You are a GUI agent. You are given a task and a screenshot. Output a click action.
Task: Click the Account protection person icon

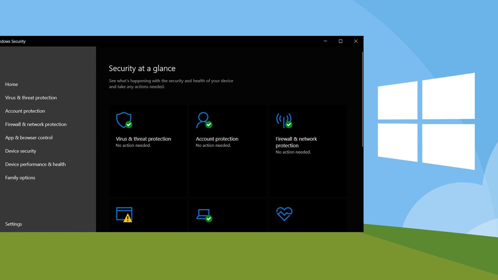[204, 120]
